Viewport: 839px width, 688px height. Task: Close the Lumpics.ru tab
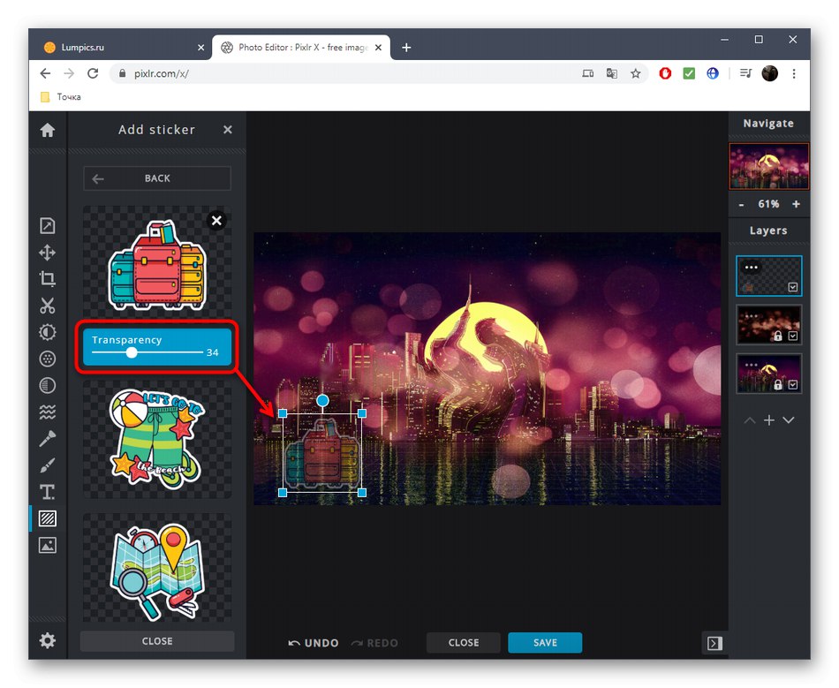[x=200, y=48]
